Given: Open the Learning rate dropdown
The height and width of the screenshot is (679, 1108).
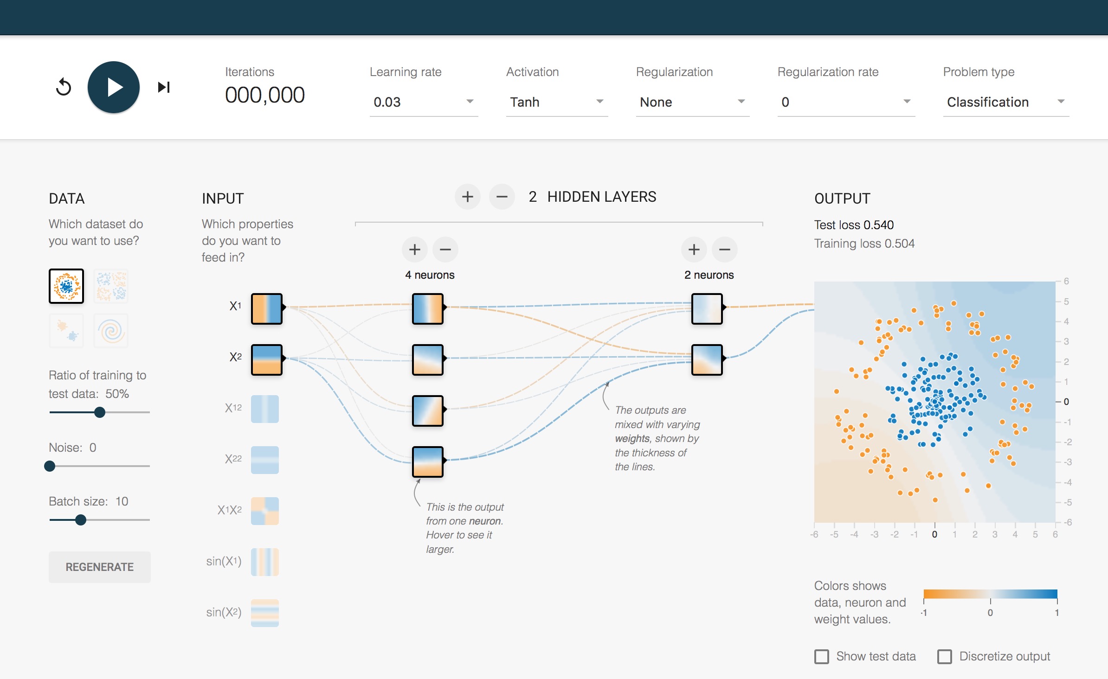Looking at the screenshot, I should [423, 102].
